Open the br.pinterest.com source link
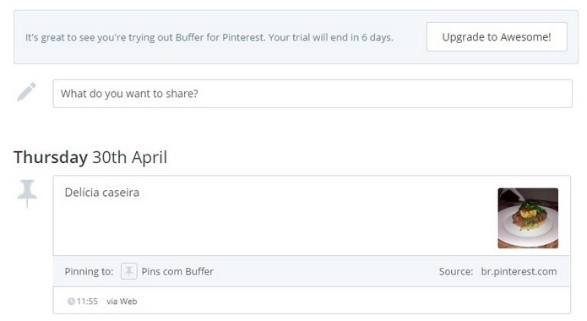 point(519,271)
